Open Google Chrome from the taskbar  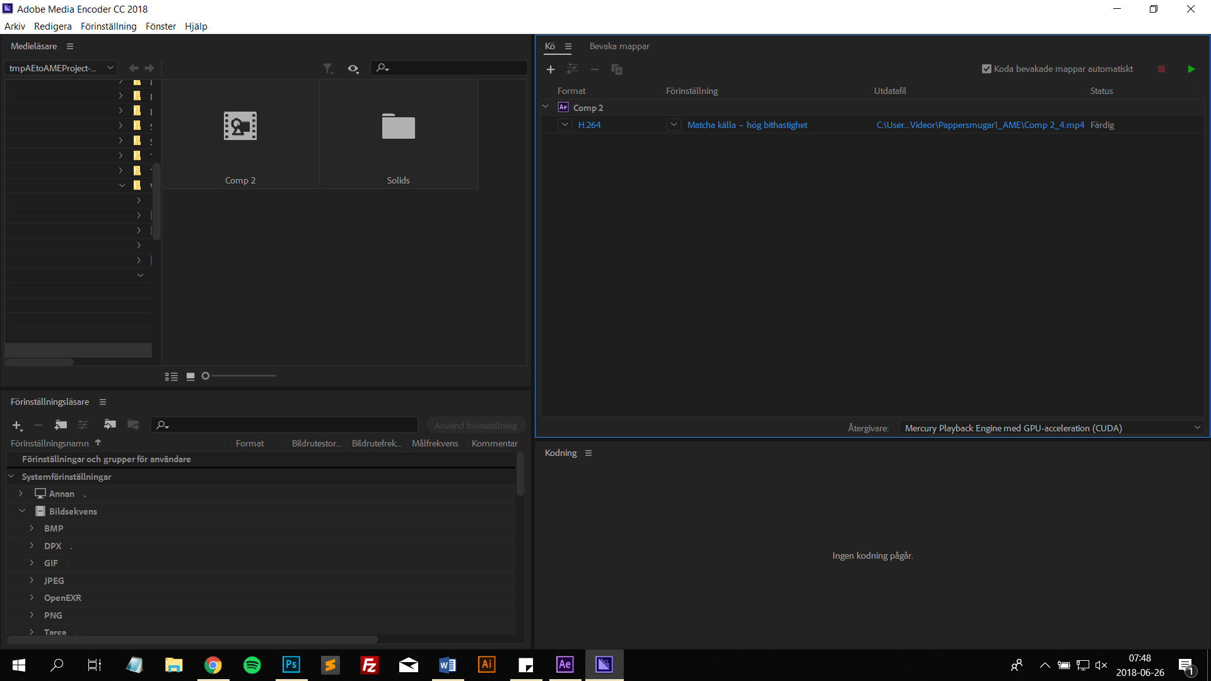(x=213, y=665)
